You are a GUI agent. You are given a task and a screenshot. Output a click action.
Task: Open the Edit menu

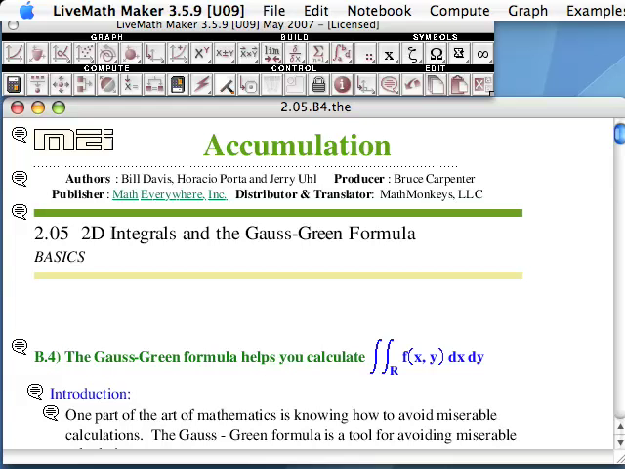[316, 11]
